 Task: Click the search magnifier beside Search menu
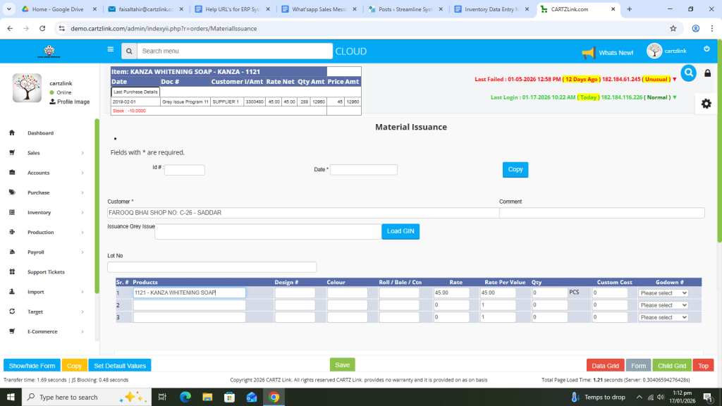(128, 51)
